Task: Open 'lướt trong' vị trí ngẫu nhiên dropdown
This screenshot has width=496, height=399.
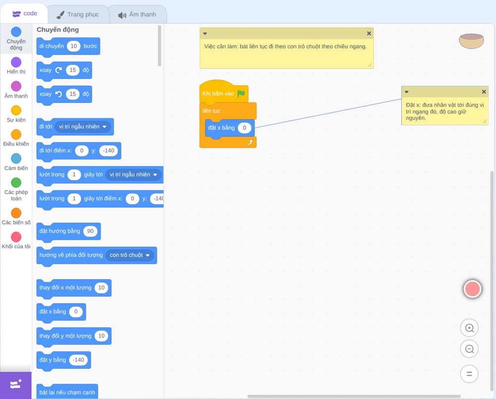Action: point(133,175)
